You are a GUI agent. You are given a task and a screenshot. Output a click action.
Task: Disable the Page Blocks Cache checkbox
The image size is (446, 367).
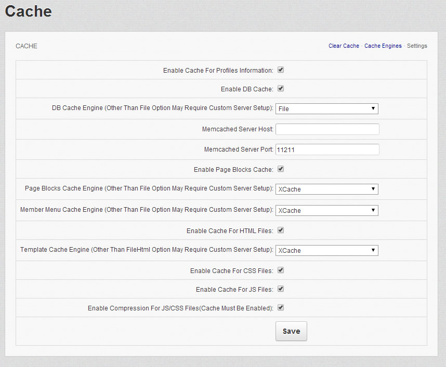[x=281, y=169]
